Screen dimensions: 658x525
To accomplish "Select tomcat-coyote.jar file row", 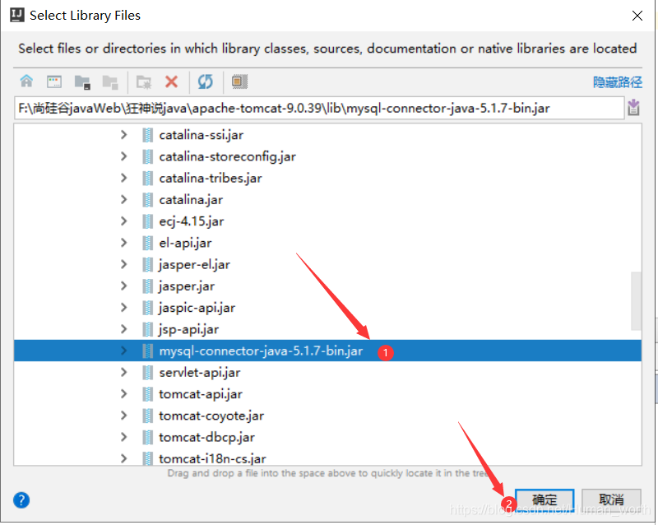I will pyautogui.click(x=327, y=416).
